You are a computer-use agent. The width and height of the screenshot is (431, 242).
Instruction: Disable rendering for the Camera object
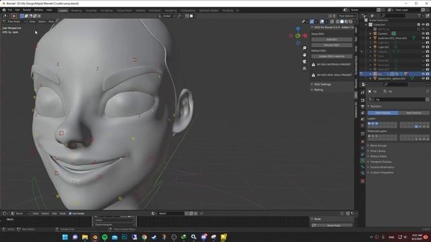[428, 34]
